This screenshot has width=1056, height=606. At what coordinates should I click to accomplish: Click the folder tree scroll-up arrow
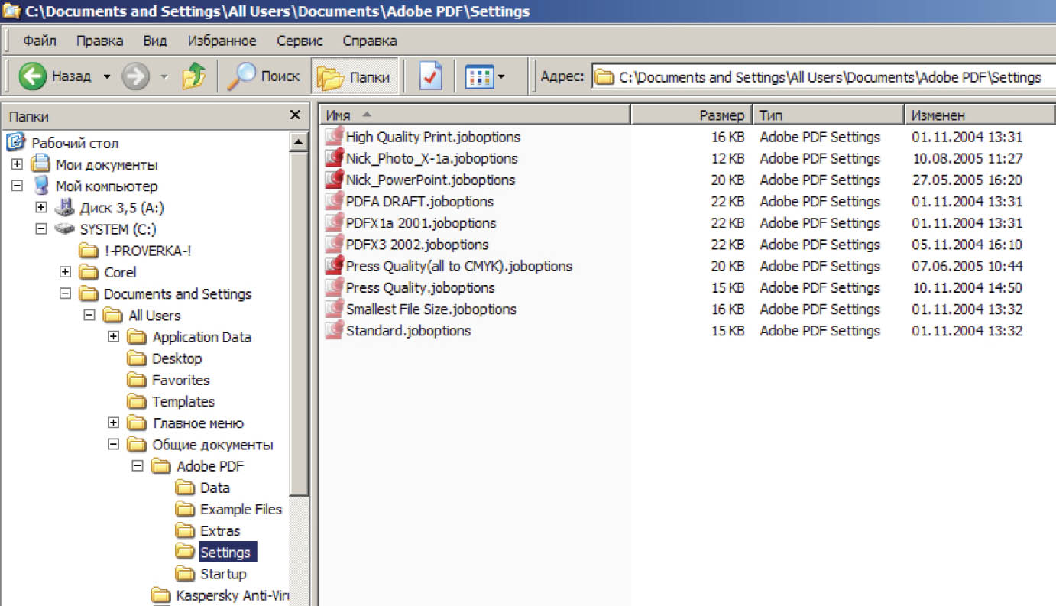300,142
